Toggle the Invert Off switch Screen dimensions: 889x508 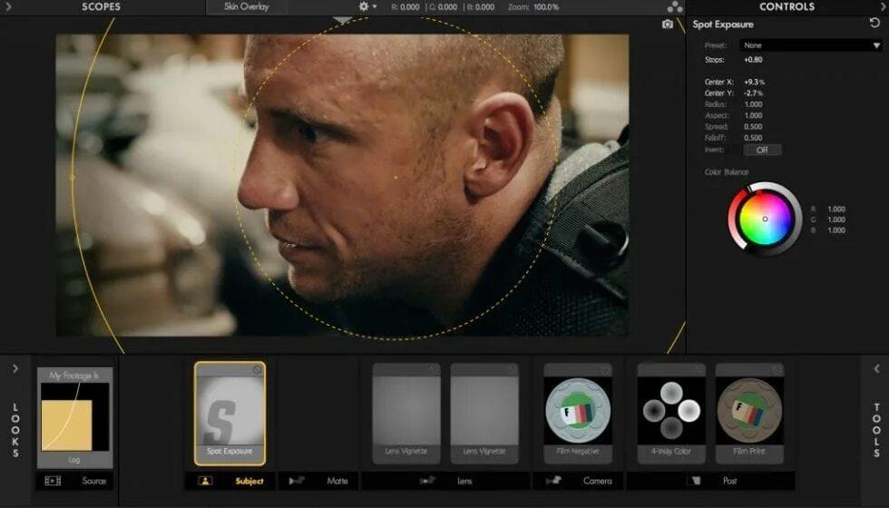(762, 150)
